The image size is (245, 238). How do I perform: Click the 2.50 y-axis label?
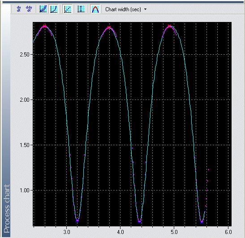(x=25, y=55)
